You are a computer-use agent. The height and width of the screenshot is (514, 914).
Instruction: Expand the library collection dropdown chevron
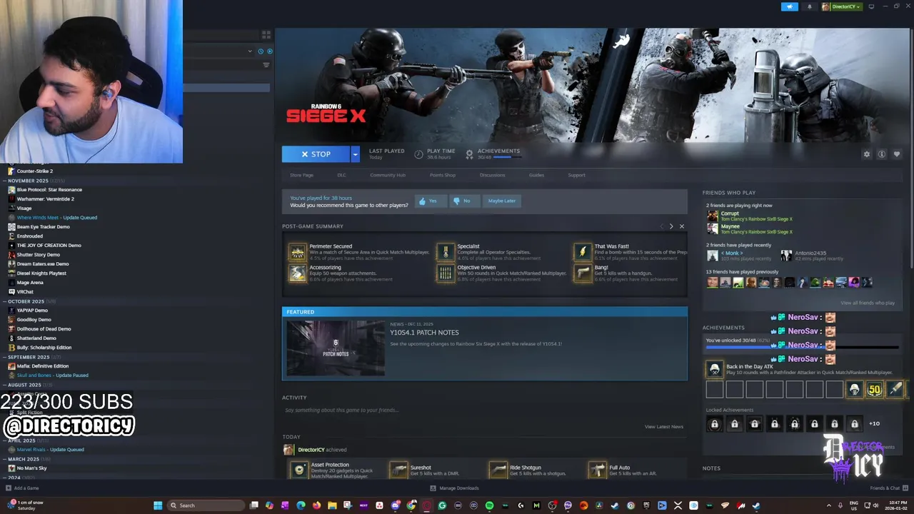(250, 51)
